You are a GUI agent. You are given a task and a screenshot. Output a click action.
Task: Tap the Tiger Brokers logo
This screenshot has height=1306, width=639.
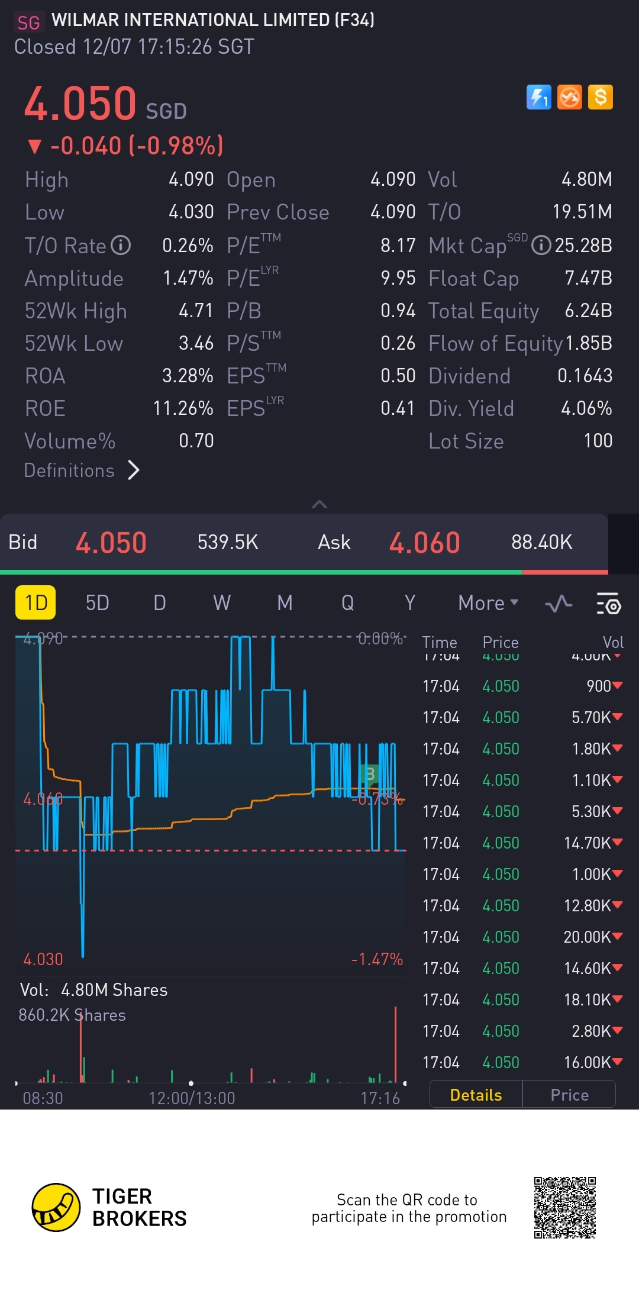point(56,1207)
